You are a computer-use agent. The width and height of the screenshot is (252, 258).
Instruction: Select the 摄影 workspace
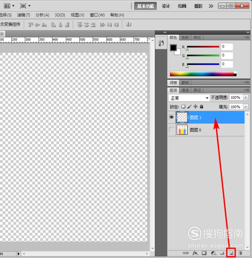198,6
